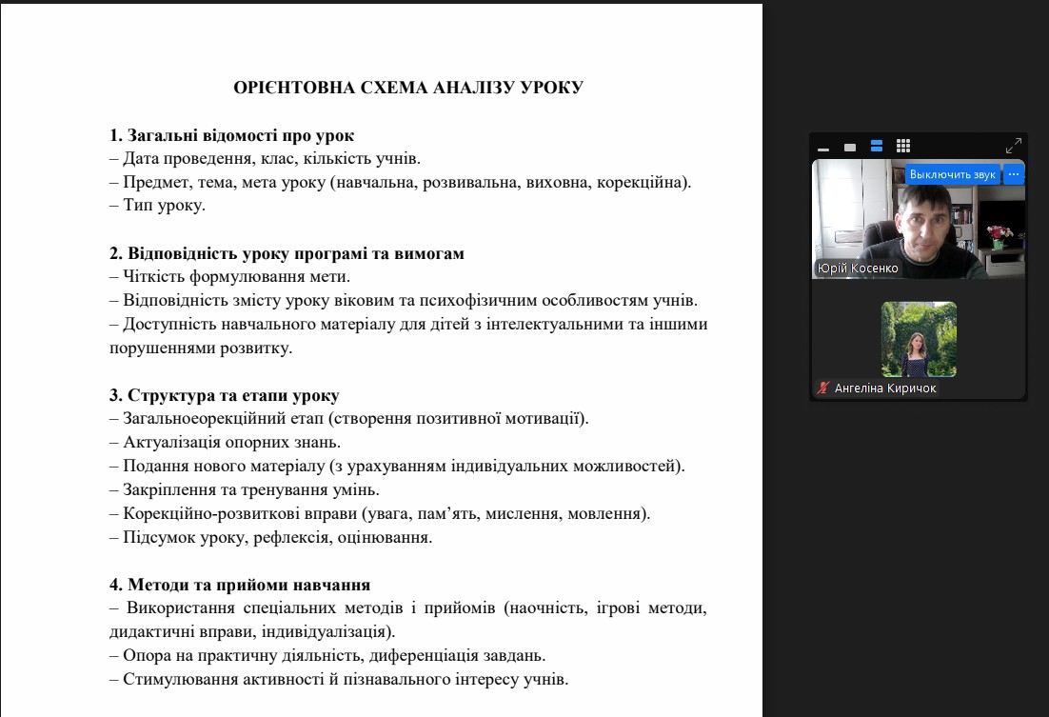This screenshot has height=717, width=1049.
Task: Click the "Юрій Косенко" name label
Action: (858, 269)
